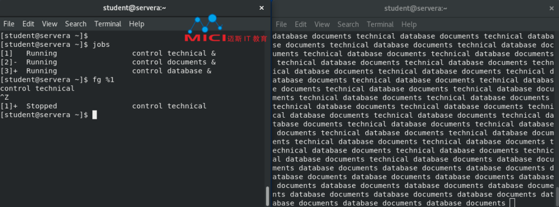Close the left terminal window
Image resolution: width=559 pixels, height=207 pixels.
tap(261, 8)
